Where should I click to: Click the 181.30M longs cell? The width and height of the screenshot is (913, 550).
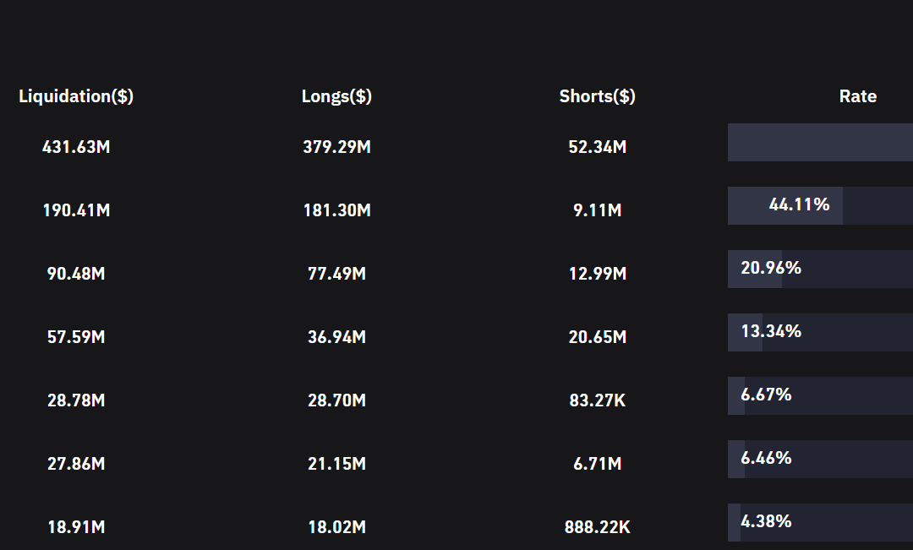coord(336,210)
